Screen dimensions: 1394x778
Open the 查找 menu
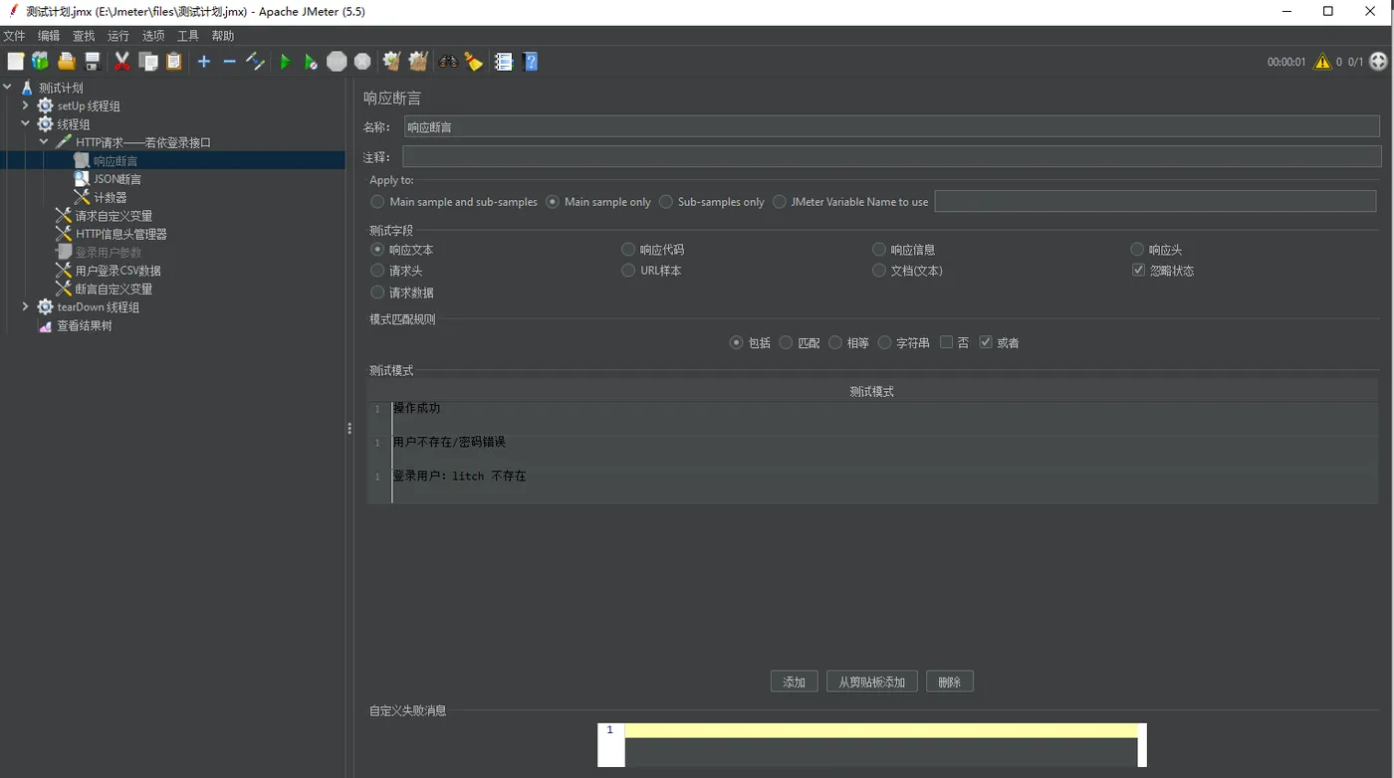[84, 36]
